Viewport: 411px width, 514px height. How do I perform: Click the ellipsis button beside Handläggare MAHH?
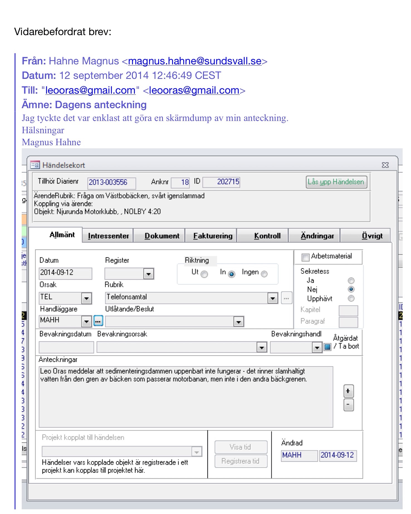[98, 321]
